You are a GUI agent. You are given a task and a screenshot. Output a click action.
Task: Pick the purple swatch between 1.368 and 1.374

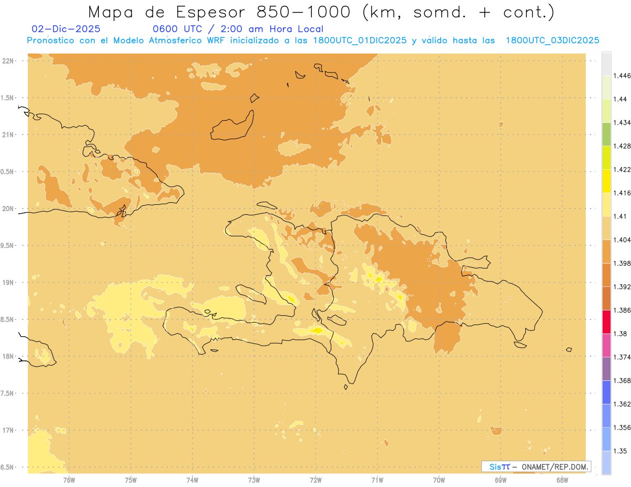point(606,369)
